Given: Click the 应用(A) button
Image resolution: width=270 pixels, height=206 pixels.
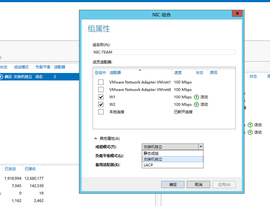Looking at the screenshot, I should (224, 184).
